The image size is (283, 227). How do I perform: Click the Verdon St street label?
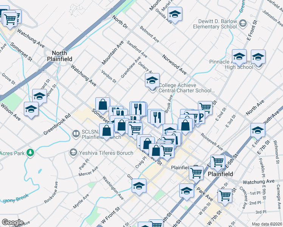tap(109, 76)
